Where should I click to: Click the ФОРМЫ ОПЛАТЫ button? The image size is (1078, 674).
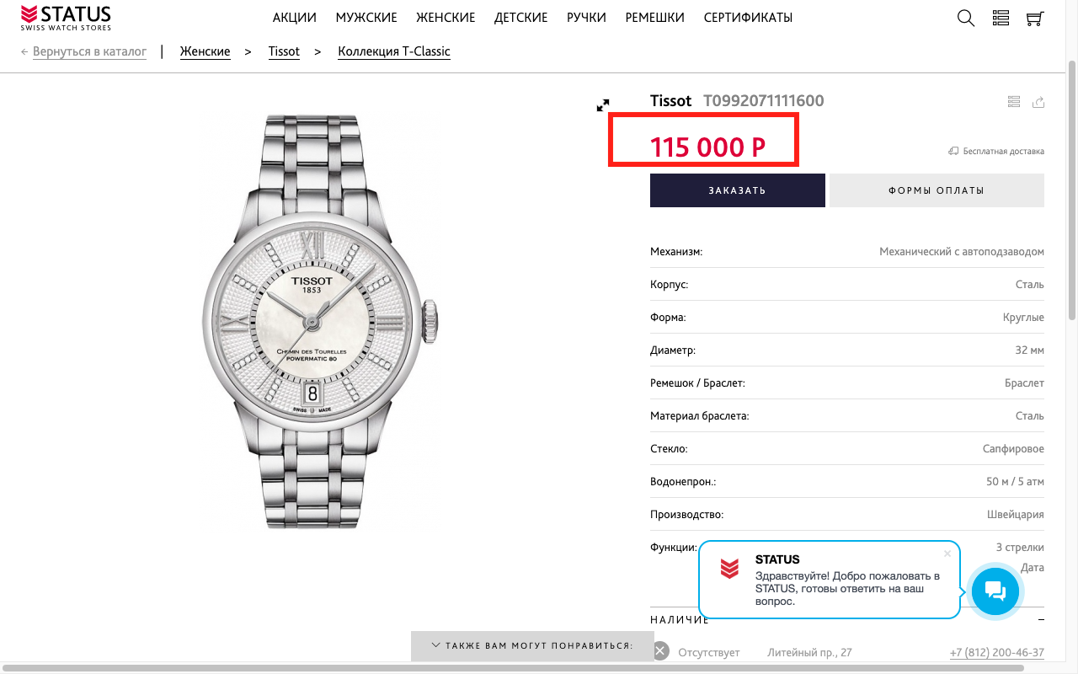937,190
